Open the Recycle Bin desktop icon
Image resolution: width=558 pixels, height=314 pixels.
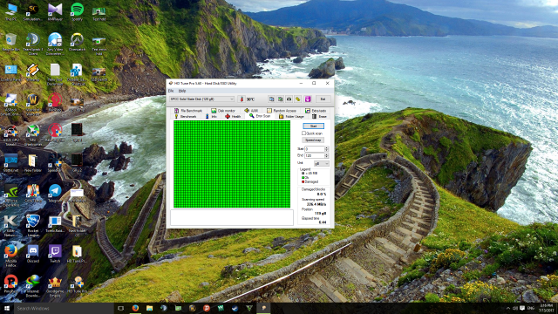11,42
